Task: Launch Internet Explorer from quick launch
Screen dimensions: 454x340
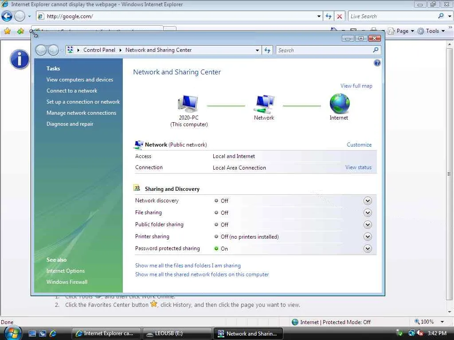Action: point(53,333)
